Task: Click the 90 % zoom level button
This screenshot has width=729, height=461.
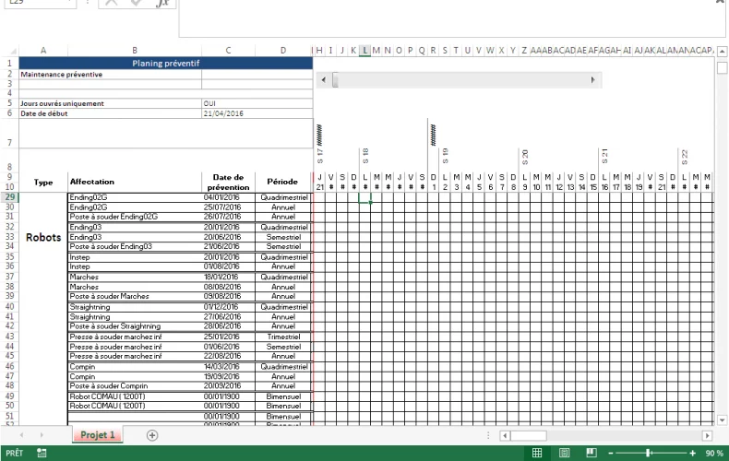Action: point(713,453)
